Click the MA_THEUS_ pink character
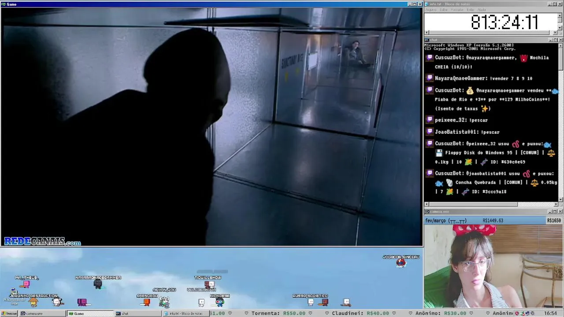Image resolution: width=564 pixels, height=317 pixels. [x=26, y=284]
